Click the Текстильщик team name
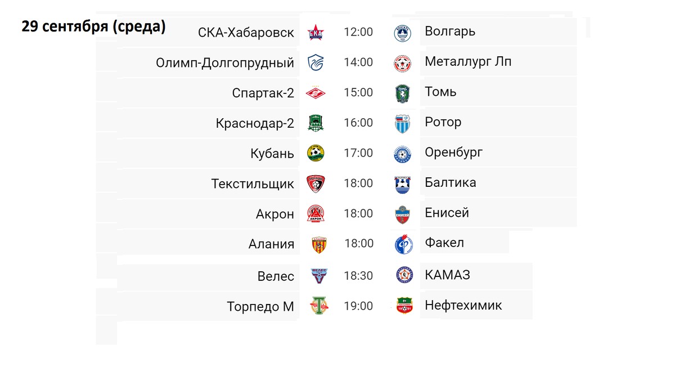Image resolution: width=675 pixels, height=380 pixels. tap(253, 184)
